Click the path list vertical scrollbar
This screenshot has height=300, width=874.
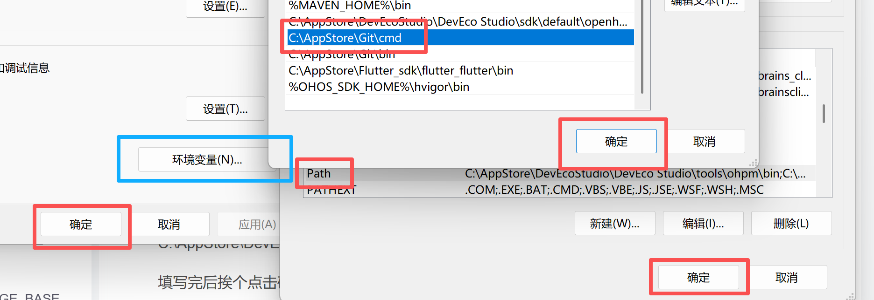pos(642,47)
